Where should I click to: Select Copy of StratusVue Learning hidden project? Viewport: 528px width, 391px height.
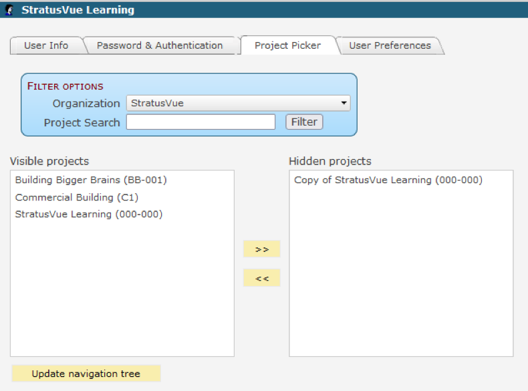(388, 180)
